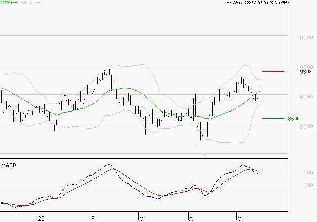Click the 10000 price axis label

(305, 38)
